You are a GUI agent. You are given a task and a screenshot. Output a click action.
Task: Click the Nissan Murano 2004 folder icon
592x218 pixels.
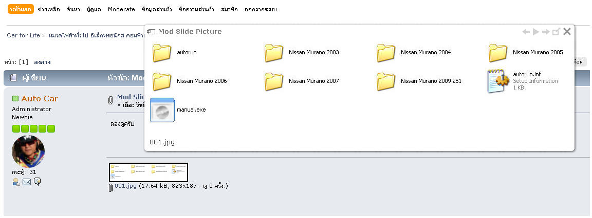pyautogui.click(x=386, y=53)
